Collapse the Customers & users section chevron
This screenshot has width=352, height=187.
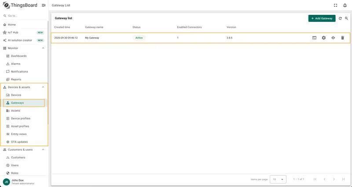tap(43, 150)
